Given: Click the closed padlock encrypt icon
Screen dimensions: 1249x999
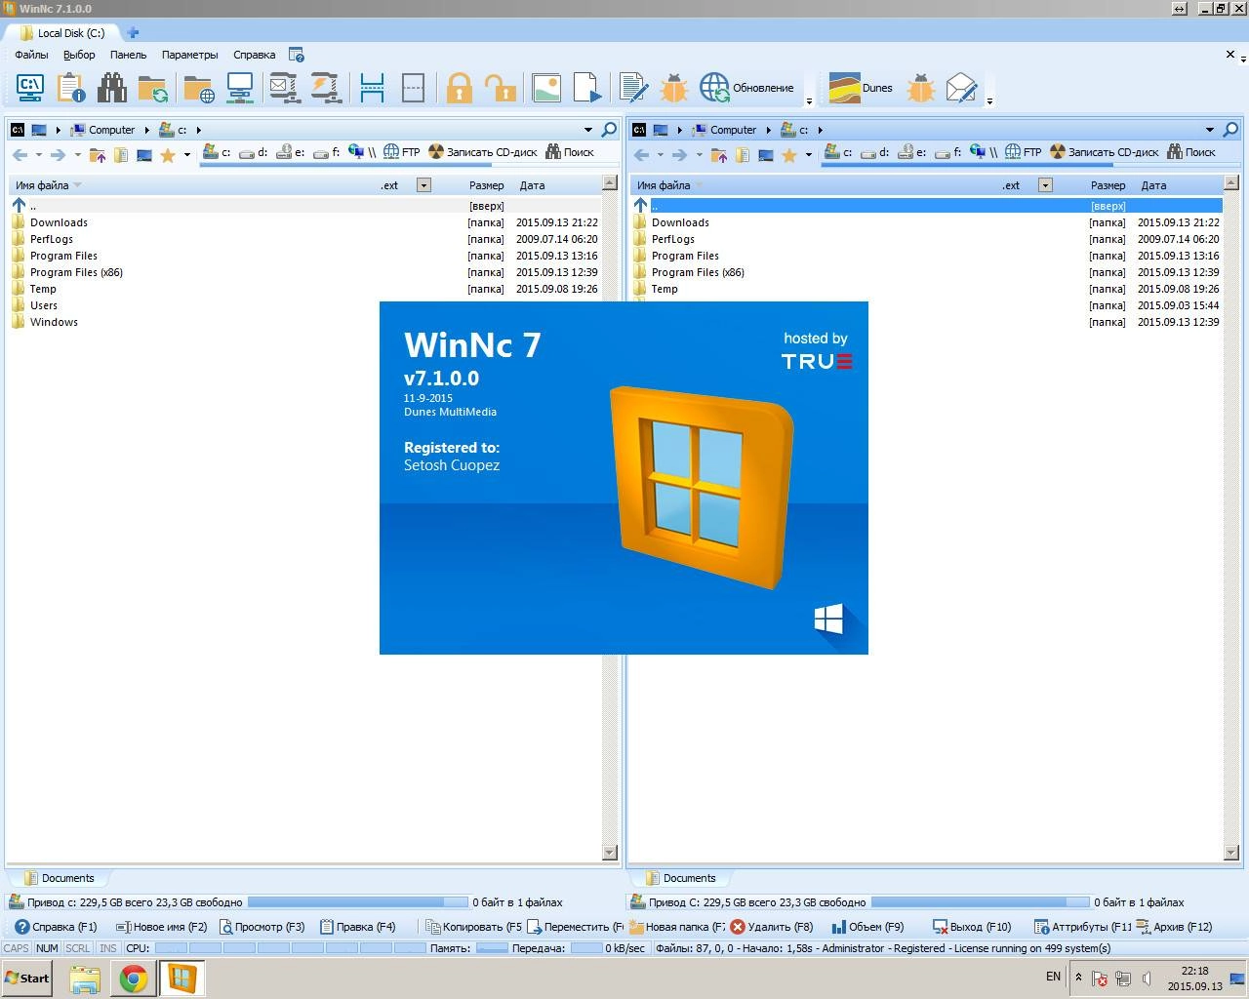Looking at the screenshot, I should (x=460, y=88).
